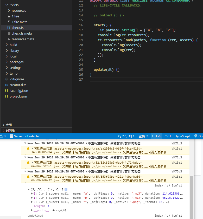203x219 pixels.
Task: Open the project.json file
Action: pos(18,96)
